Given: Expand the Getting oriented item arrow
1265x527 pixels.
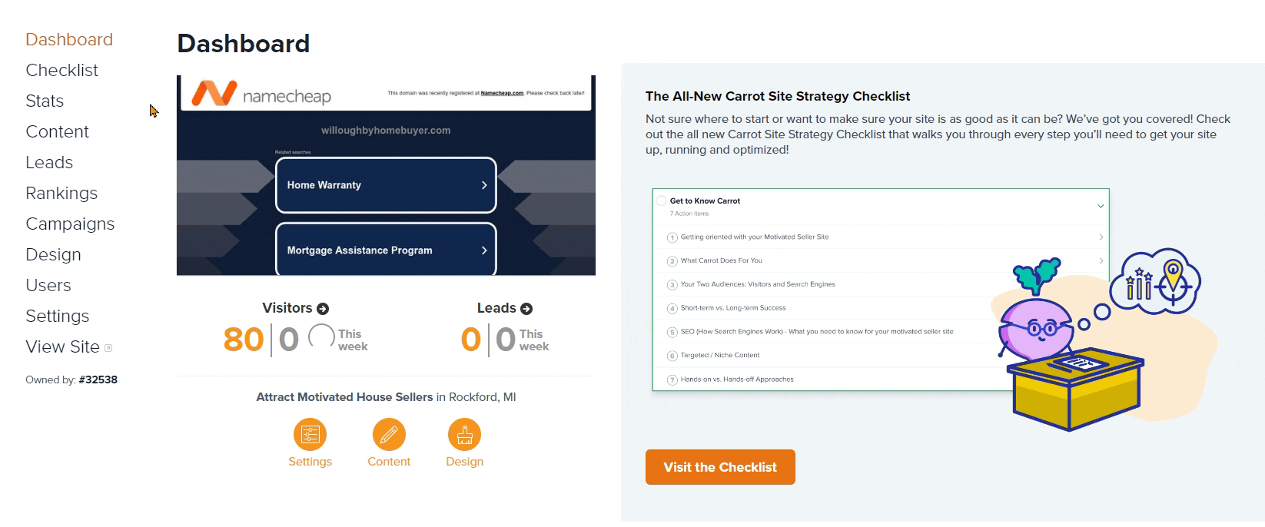Looking at the screenshot, I should 1101,237.
